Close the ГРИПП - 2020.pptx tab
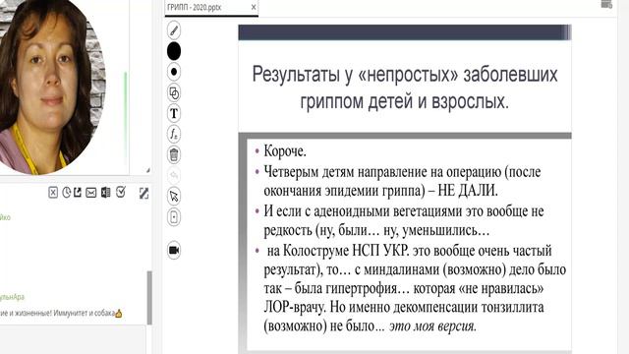 tap(254, 7)
